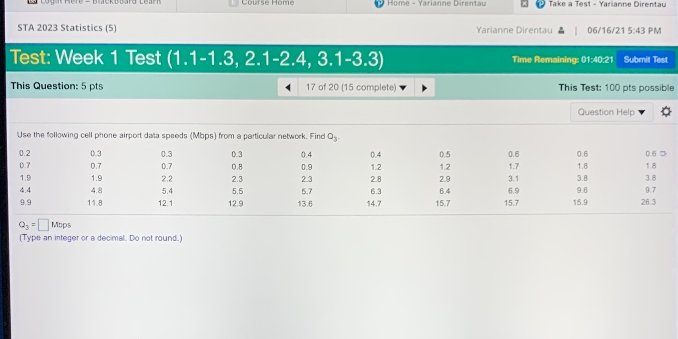678x339 pixels.
Task: Click the data value 6.9
Action: [x=513, y=190]
